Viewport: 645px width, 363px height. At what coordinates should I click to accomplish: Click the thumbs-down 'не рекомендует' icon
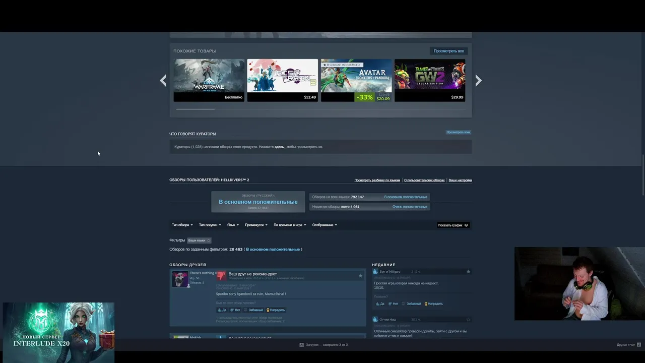click(221, 276)
